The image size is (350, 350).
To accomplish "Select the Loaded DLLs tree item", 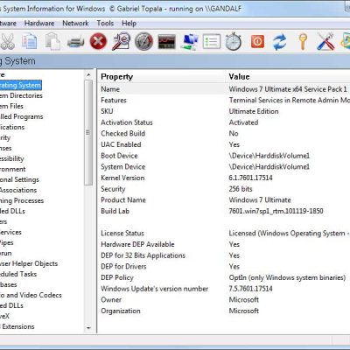I will click(12, 211).
